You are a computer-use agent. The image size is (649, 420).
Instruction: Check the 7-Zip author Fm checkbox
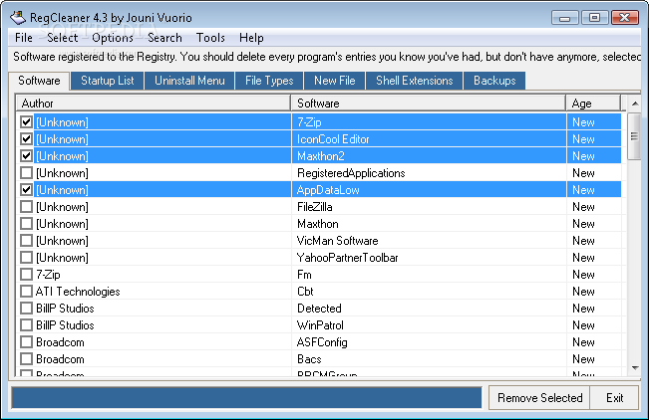click(27, 275)
